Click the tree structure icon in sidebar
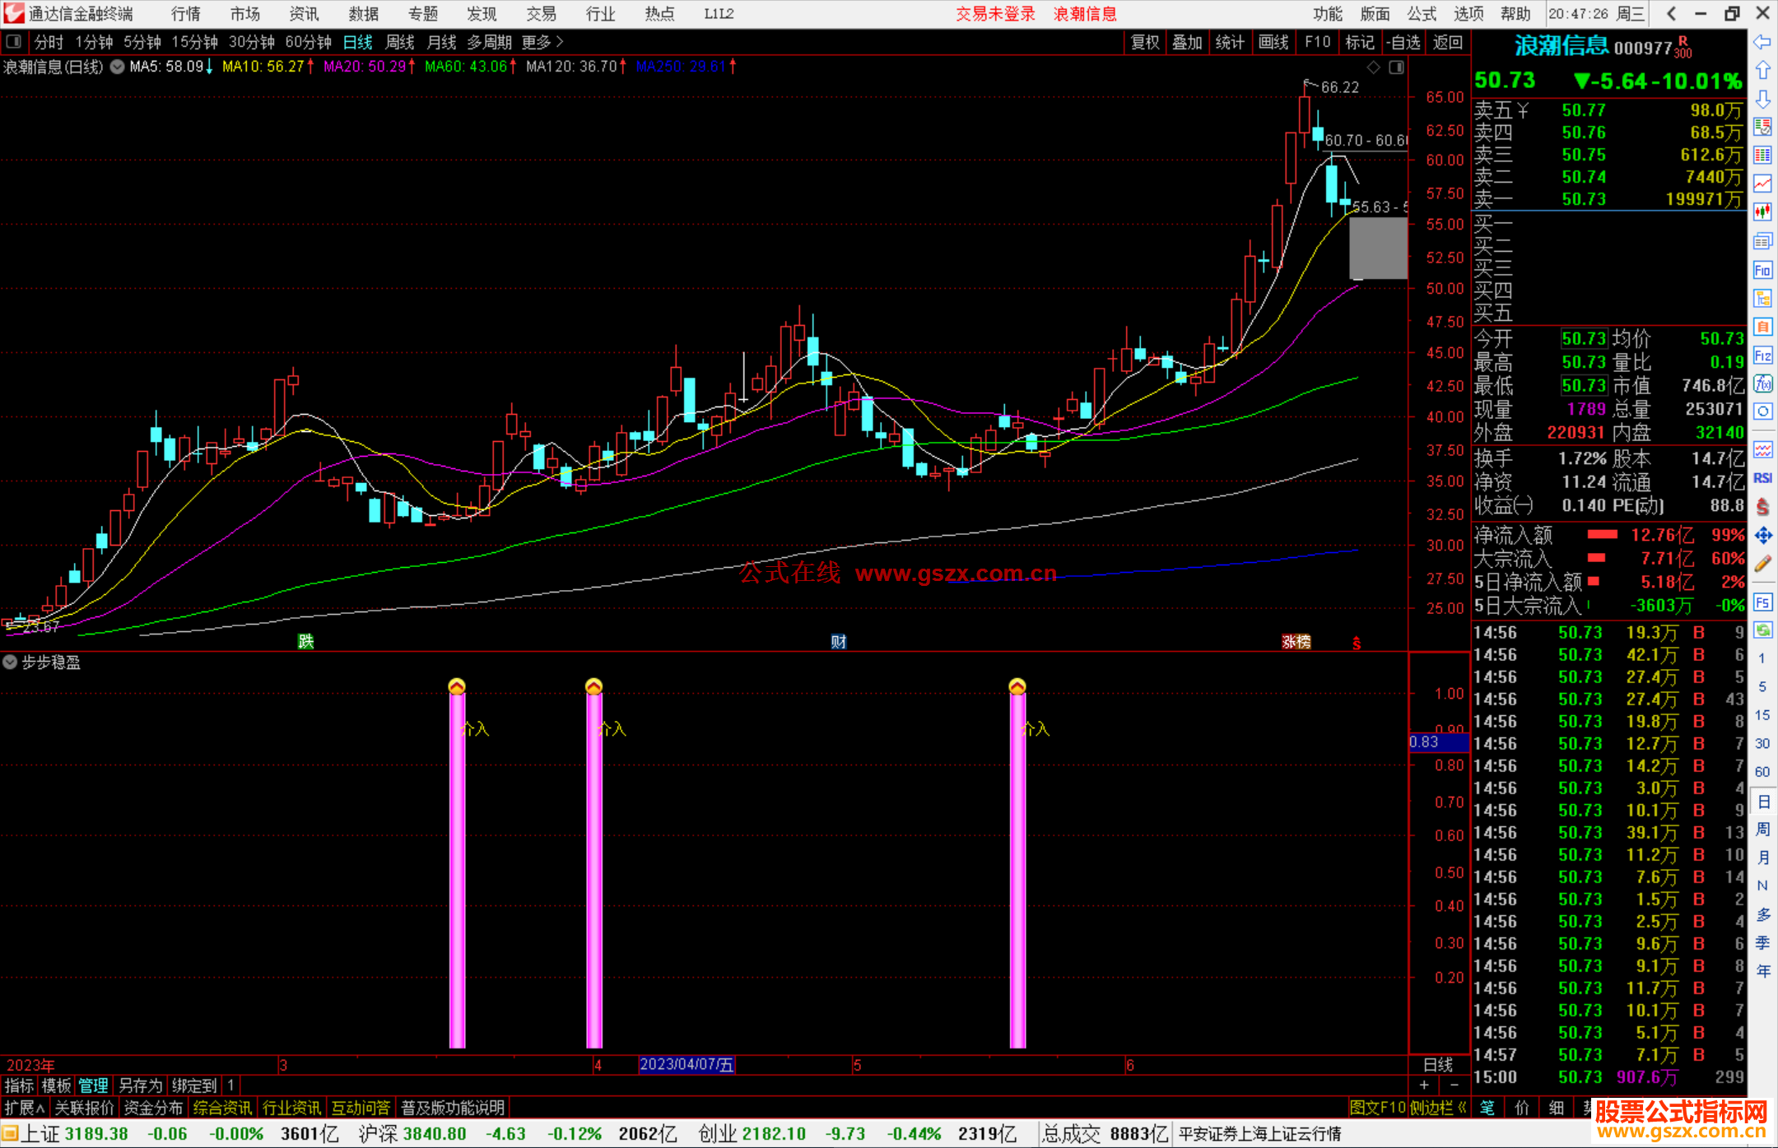The image size is (1778, 1148). [x=1762, y=298]
